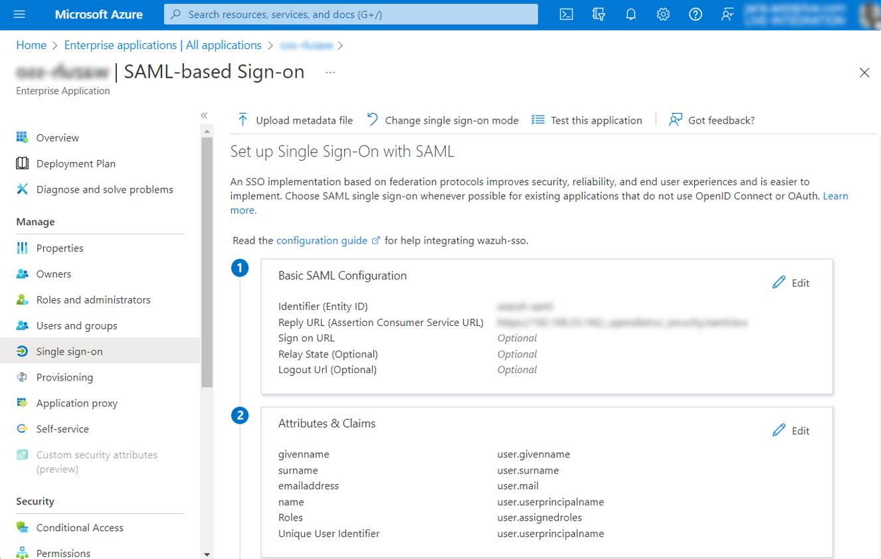Click pencil icon in Basic SAML Configuration
Screen dimensions: 881x559
point(779,283)
